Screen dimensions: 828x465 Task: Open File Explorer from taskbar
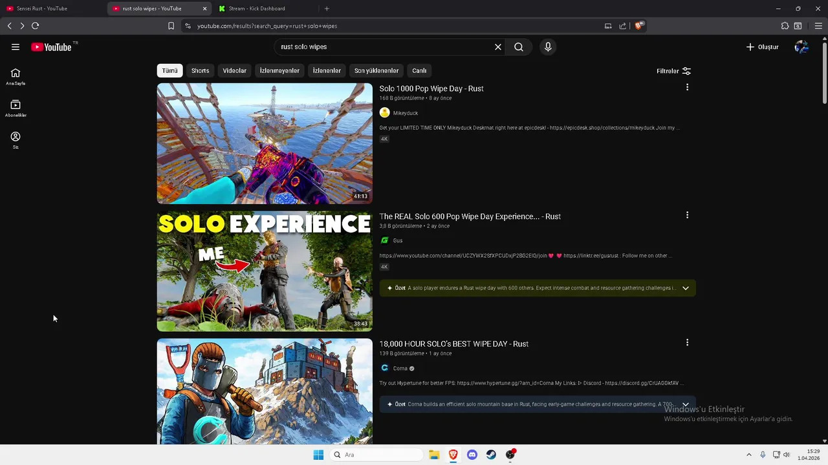434,455
